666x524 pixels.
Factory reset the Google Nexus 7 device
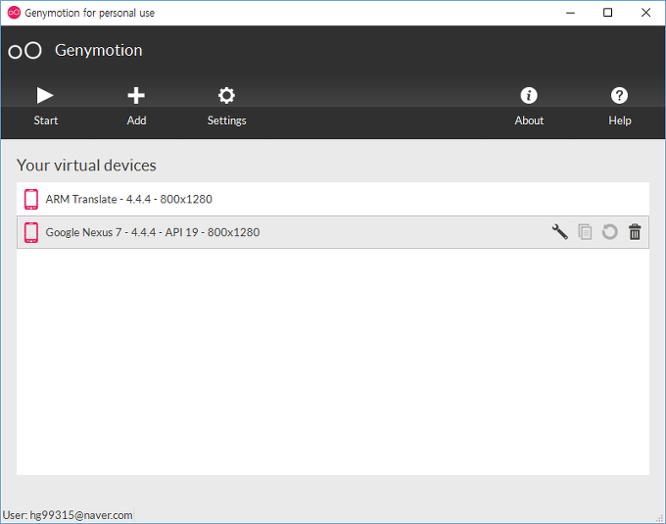tap(610, 232)
